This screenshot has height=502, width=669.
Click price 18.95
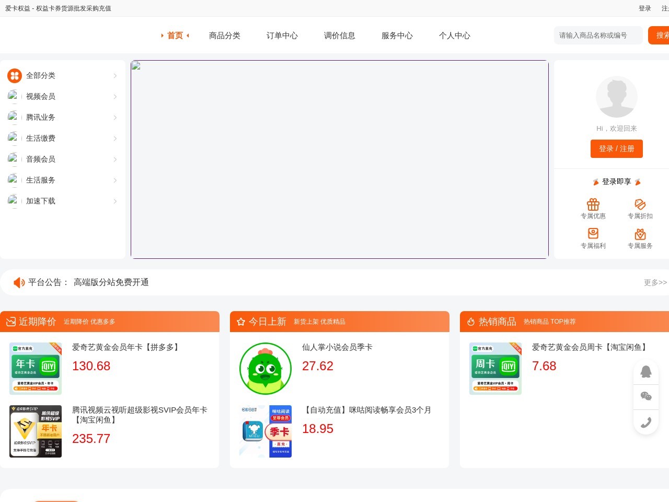(x=318, y=429)
